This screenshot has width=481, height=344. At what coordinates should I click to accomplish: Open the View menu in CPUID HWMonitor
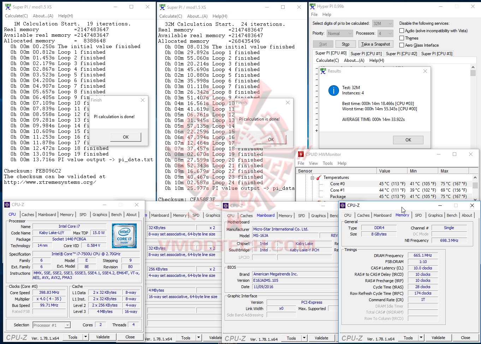[313, 163]
